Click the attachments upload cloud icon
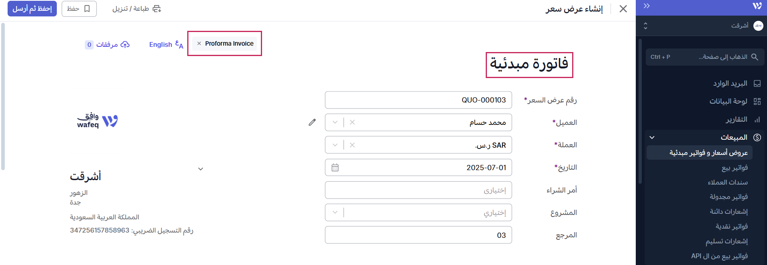Viewport: 767px width, 265px height. (x=125, y=44)
